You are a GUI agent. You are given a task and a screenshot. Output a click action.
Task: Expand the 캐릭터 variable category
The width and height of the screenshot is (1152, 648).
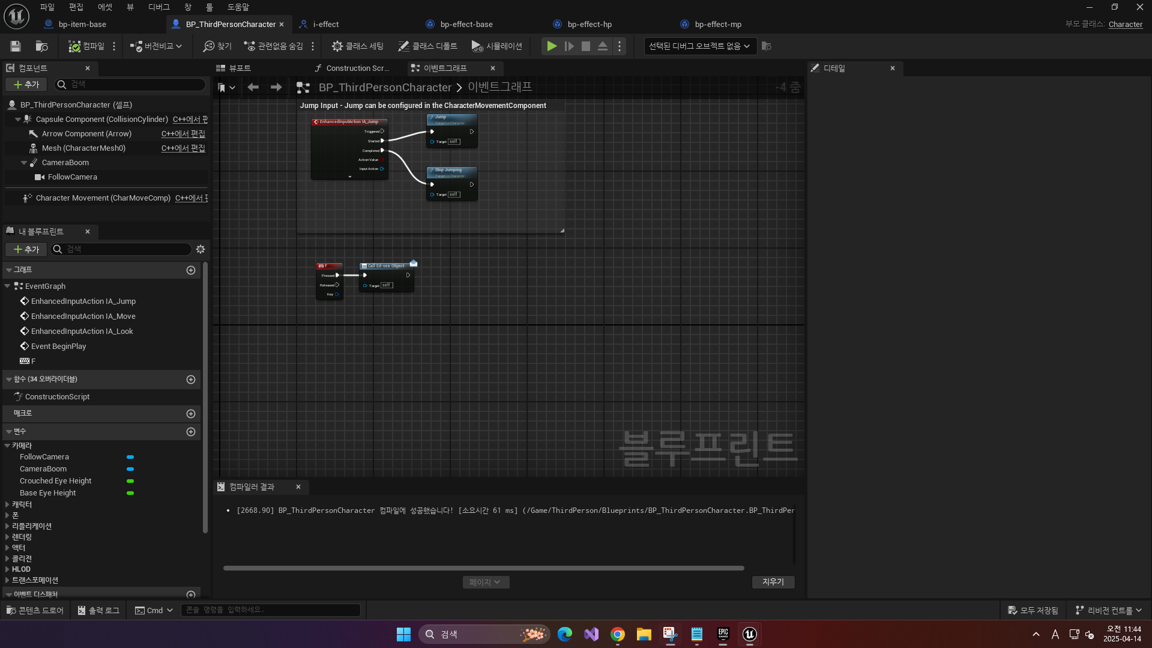(x=7, y=505)
